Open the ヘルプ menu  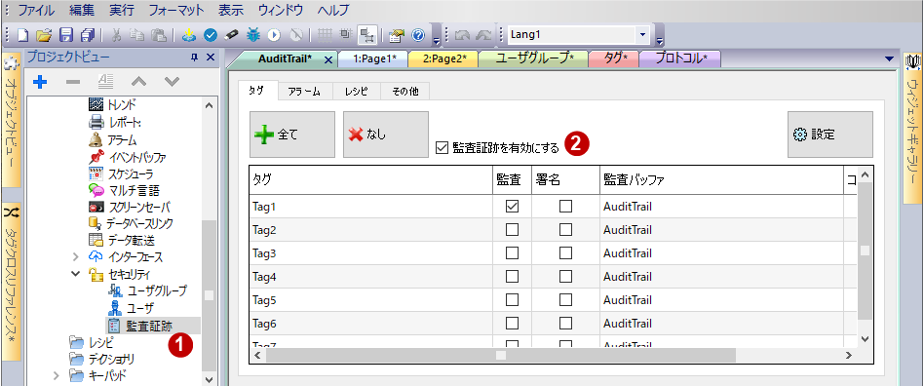[333, 10]
